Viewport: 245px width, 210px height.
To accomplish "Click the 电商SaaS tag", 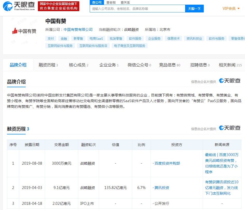I will point(96,38).
